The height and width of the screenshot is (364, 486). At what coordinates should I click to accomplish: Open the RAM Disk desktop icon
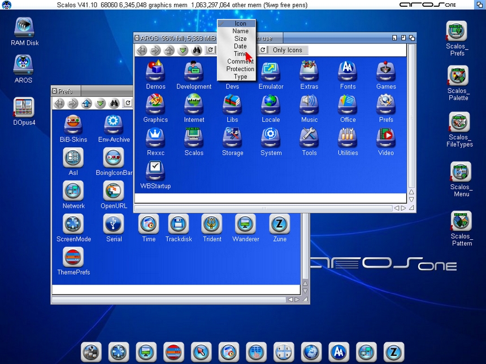24,27
